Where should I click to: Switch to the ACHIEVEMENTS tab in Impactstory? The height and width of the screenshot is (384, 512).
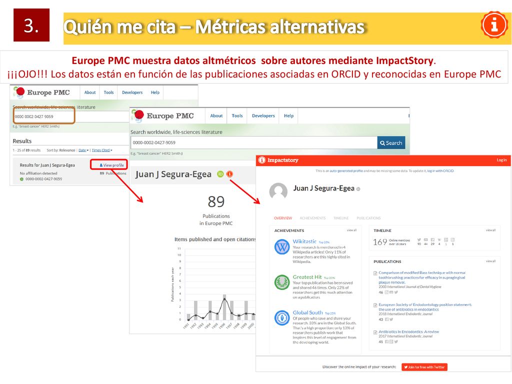tap(312, 218)
